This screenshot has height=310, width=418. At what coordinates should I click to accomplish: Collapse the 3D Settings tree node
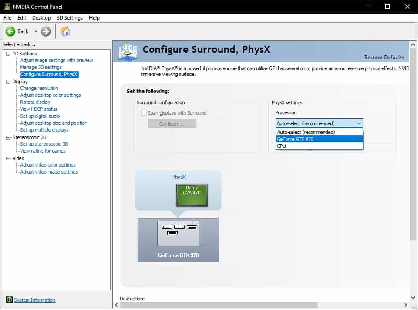click(x=8, y=54)
